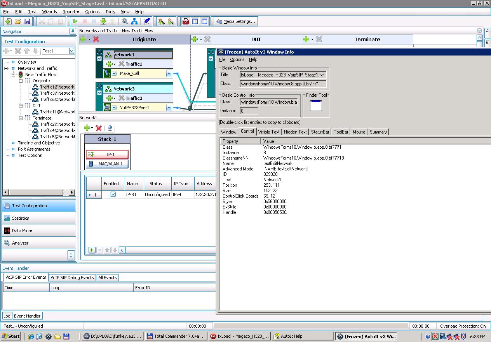Open the Wizards menu
The height and width of the screenshot is (342, 491).
[x=49, y=12]
